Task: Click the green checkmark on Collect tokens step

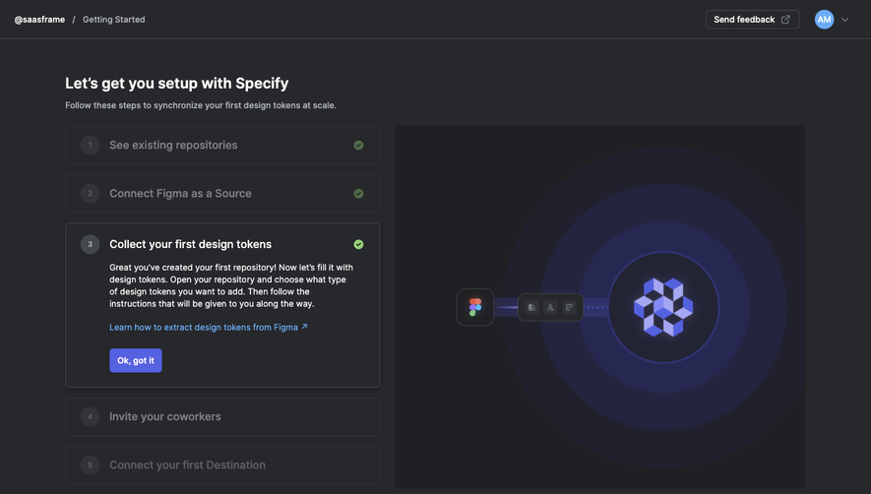Action: tap(359, 244)
